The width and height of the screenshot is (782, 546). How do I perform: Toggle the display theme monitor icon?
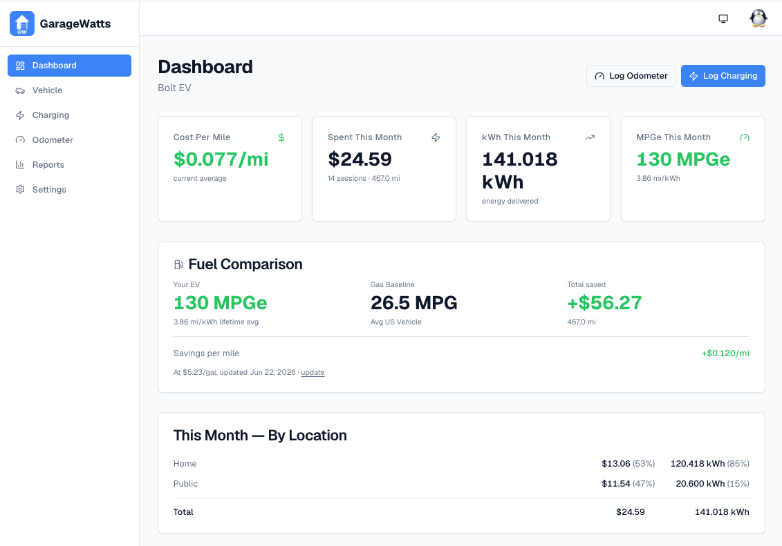coord(723,19)
